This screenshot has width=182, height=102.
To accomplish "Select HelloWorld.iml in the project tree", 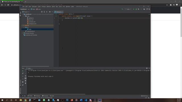I will pos(30,31).
